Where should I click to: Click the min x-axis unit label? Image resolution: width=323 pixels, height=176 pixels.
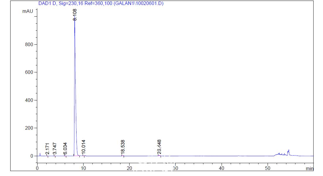pos(310,168)
